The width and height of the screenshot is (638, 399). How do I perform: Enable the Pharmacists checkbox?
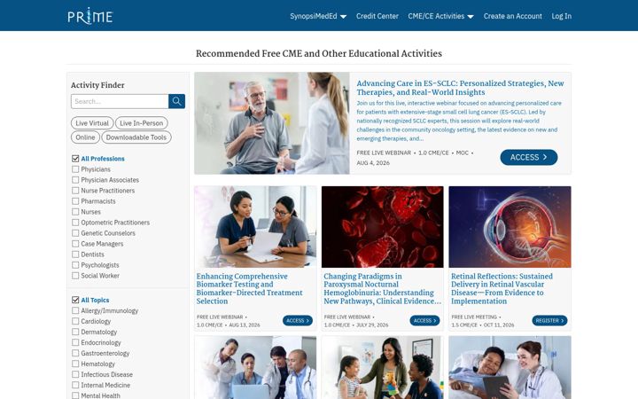tap(75, 201)
